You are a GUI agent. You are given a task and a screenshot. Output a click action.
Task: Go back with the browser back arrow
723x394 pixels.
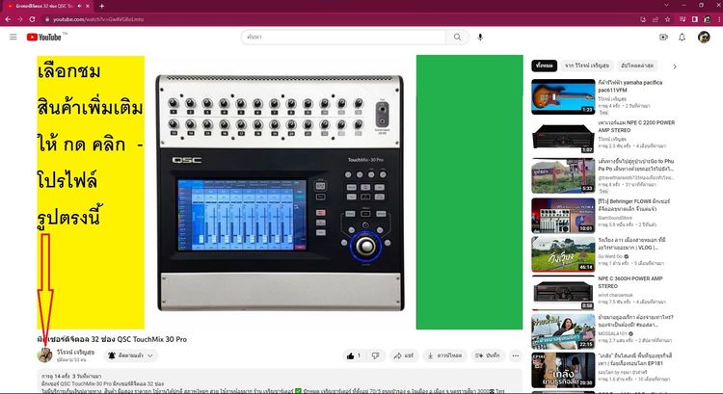(8, 19)
